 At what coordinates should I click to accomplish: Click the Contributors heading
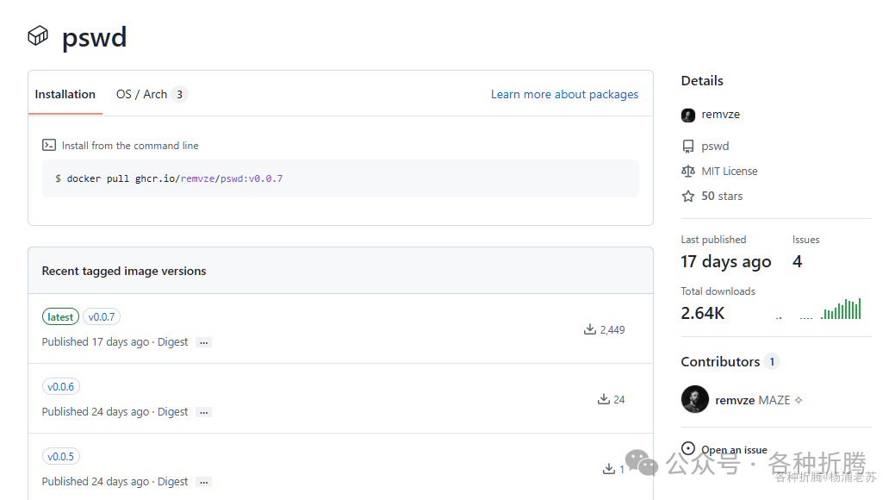click(x=720, y=362)
